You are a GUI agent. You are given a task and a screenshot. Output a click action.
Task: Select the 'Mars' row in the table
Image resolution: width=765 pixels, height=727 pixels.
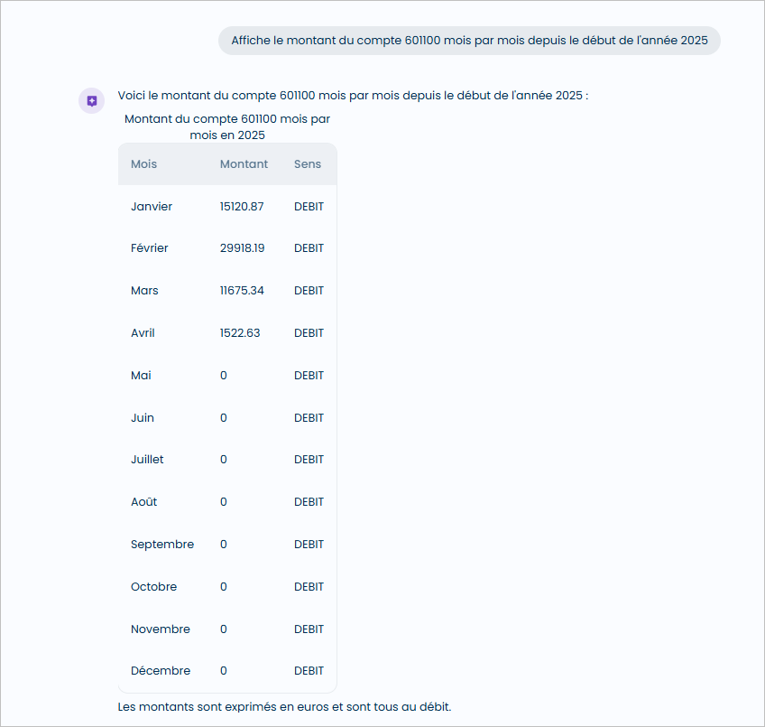tap(144, 290)
